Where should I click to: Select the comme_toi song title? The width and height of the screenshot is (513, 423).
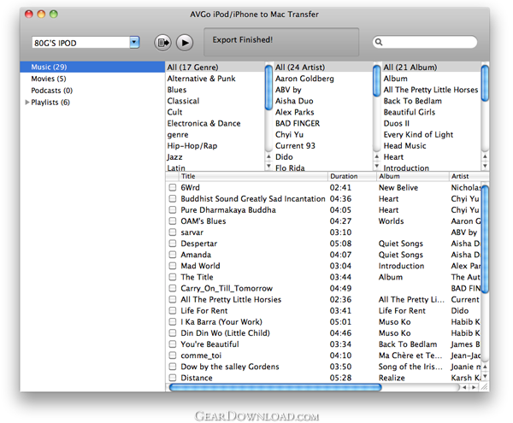point(201,355)
